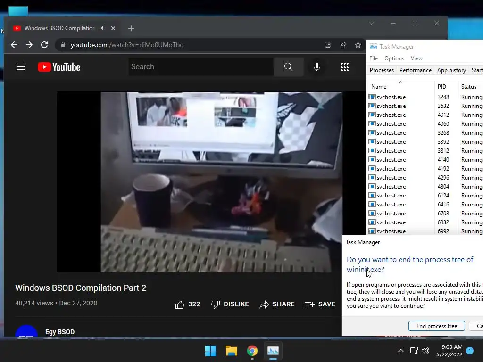Go back using browser back arrow
483x362 pixels.
pos(14,45)
